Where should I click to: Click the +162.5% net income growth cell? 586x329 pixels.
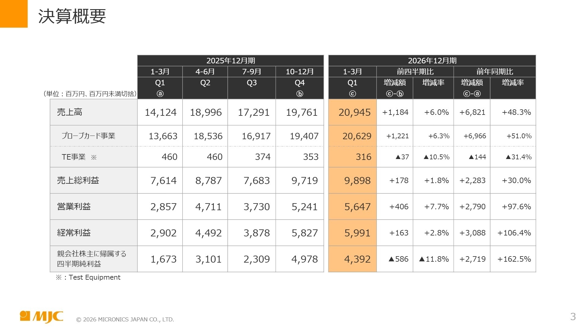click(x=513, y=259)
